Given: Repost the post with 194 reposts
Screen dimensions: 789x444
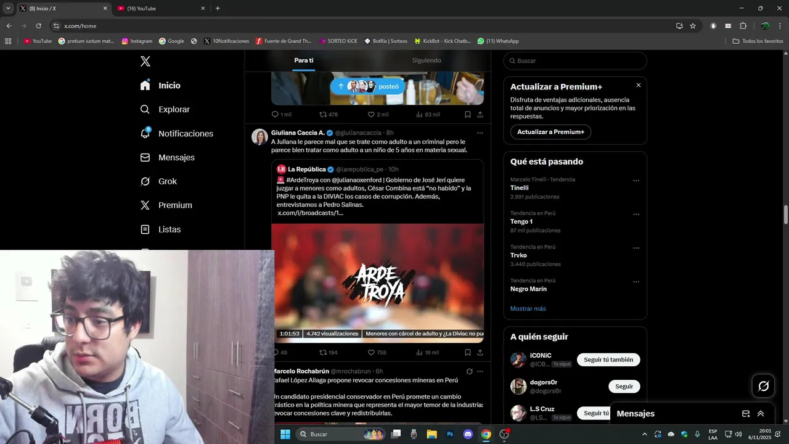Looking at the screenshot, I should (328, 353).
